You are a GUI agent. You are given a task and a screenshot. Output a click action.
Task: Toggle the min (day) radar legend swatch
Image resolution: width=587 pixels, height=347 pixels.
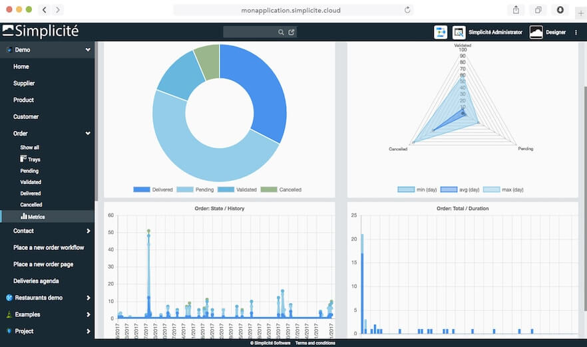coord(406,189)
